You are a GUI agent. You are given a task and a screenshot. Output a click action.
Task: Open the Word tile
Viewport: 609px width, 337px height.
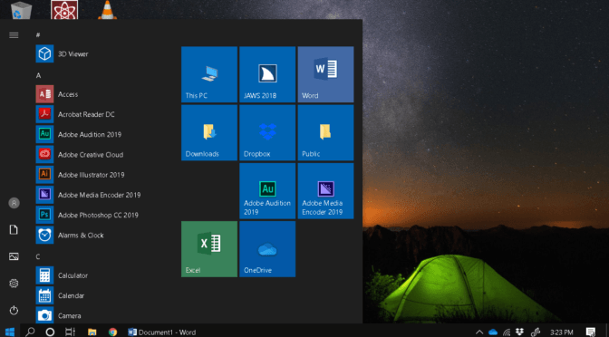click(x=326, y=74)
